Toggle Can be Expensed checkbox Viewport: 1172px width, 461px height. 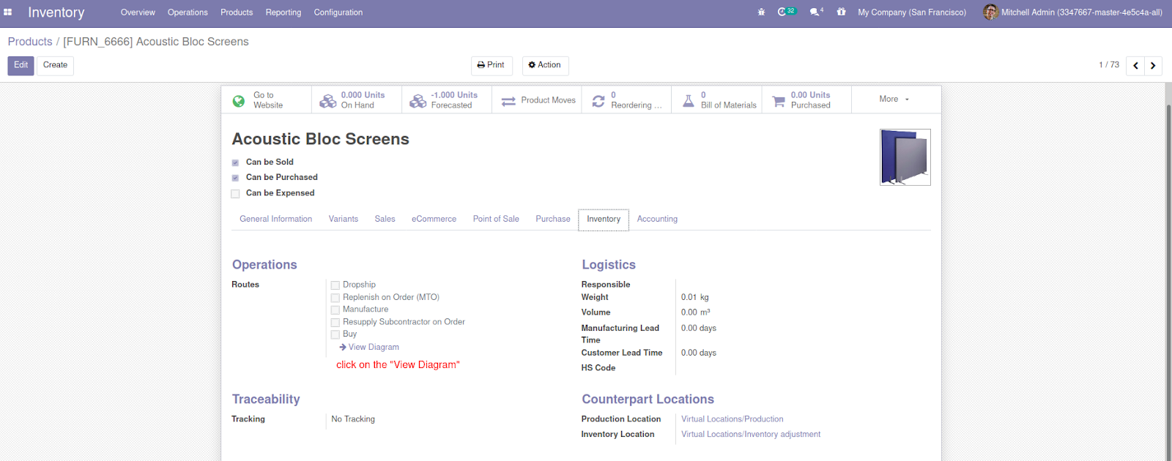(x=235, y=194)
